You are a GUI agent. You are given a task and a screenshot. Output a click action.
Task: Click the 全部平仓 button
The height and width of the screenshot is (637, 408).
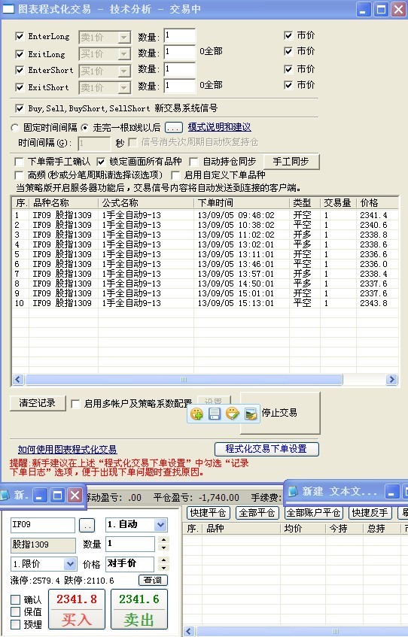257,513
